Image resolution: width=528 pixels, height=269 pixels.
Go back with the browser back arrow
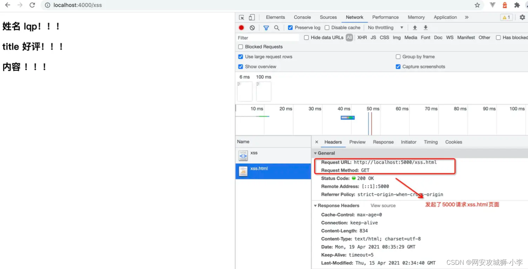click(x=8, y=5)
